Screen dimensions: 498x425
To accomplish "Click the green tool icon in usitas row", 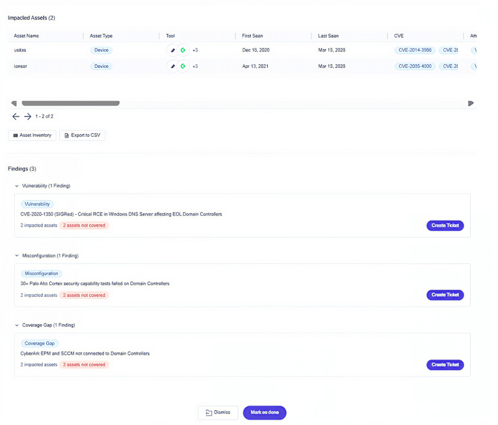I will (183, 50).
